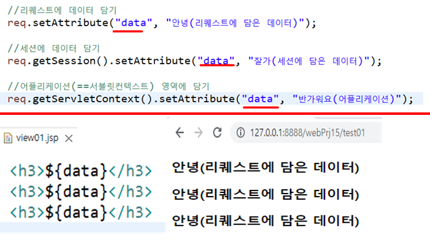This screenshot has height=241, width=430.
Task: Click the req.getSession().setAttribute code line
Action: [x=194, y=61]
